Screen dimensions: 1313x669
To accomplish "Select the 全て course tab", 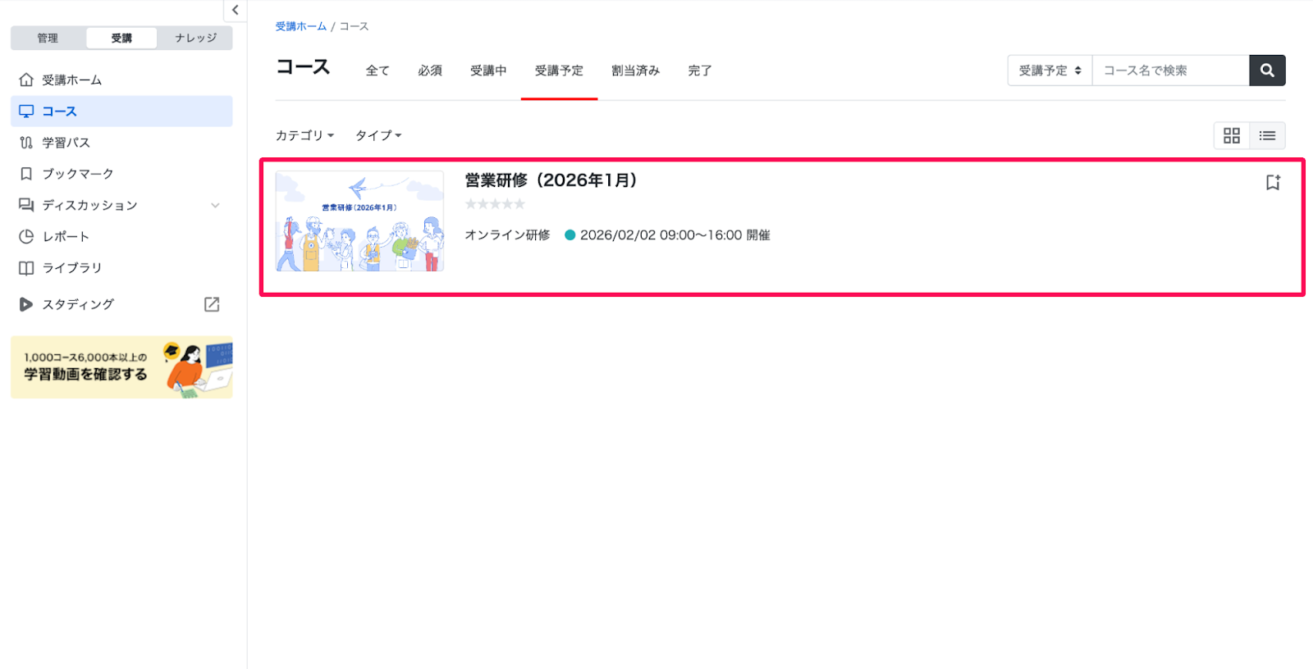I will click(x=377, y=71).
